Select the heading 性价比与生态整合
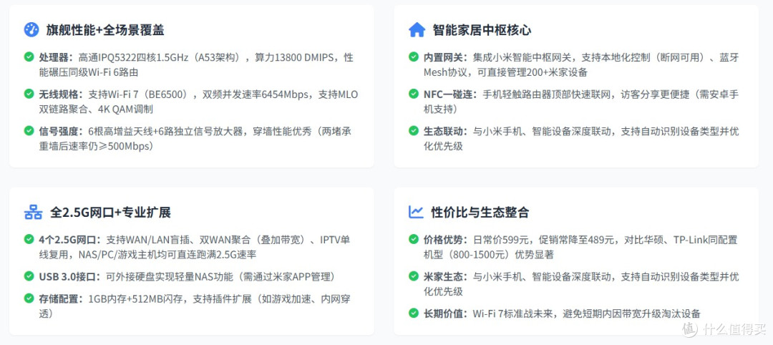 point(480,213)
